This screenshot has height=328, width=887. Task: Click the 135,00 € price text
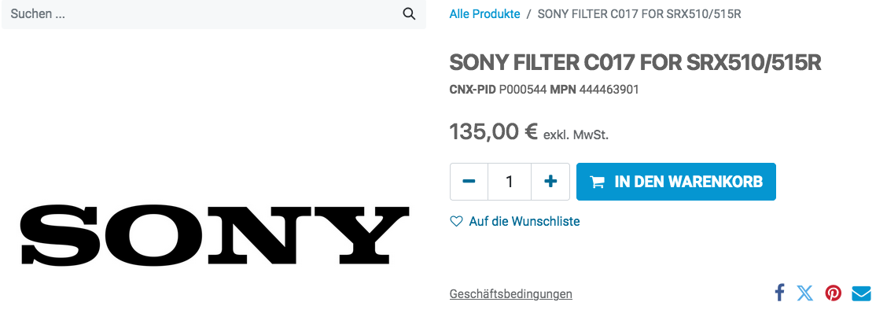pos(493,131)
